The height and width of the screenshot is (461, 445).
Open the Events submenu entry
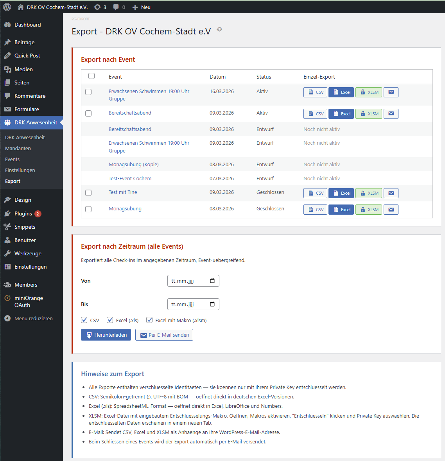13,160
